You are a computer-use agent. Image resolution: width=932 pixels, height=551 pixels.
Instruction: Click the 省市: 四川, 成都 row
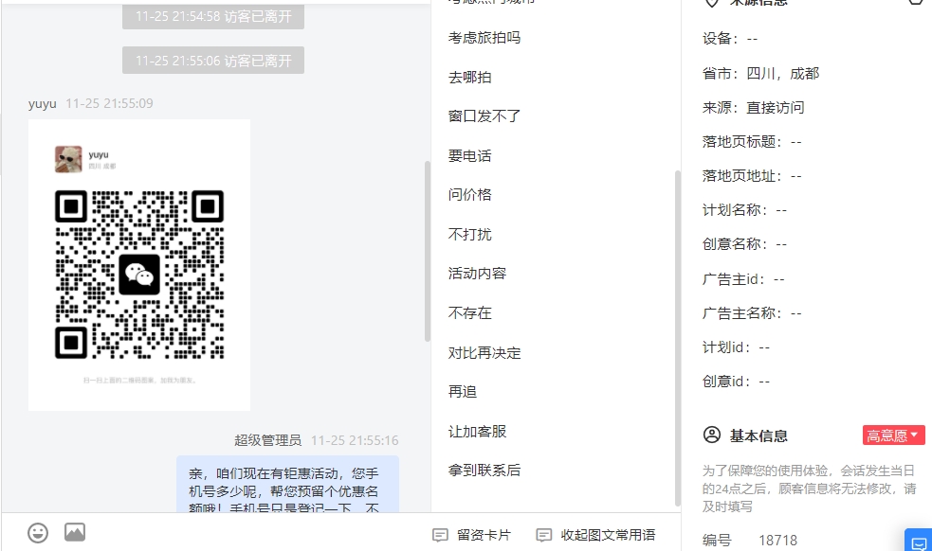[x=760, y=73]
